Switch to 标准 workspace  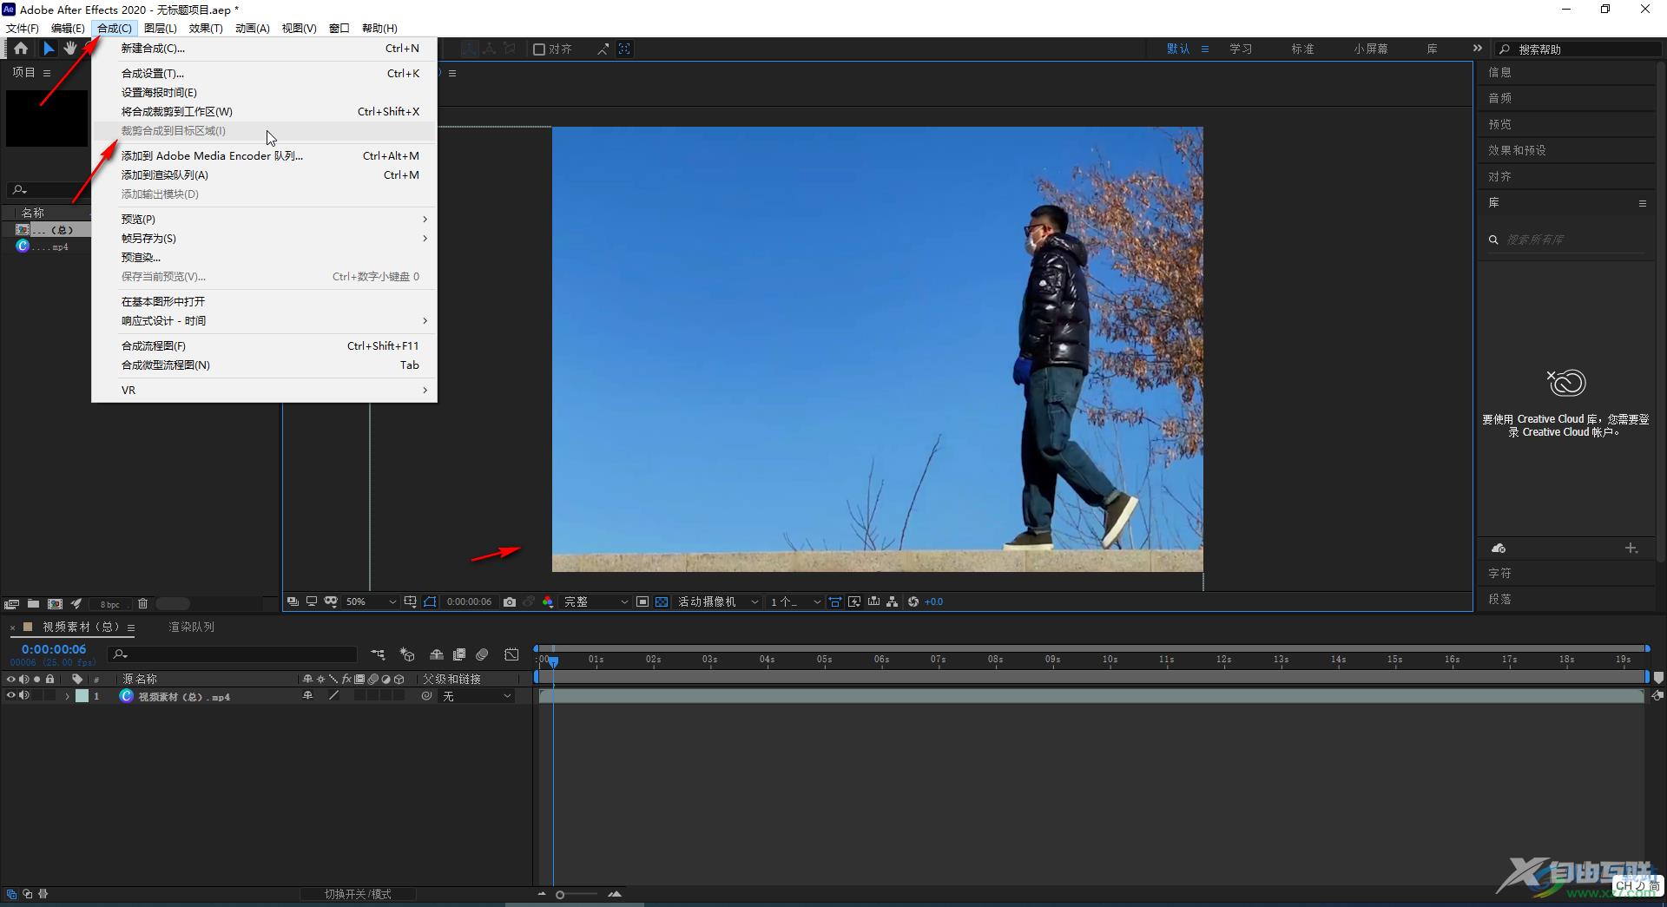tap(1302, 49)
